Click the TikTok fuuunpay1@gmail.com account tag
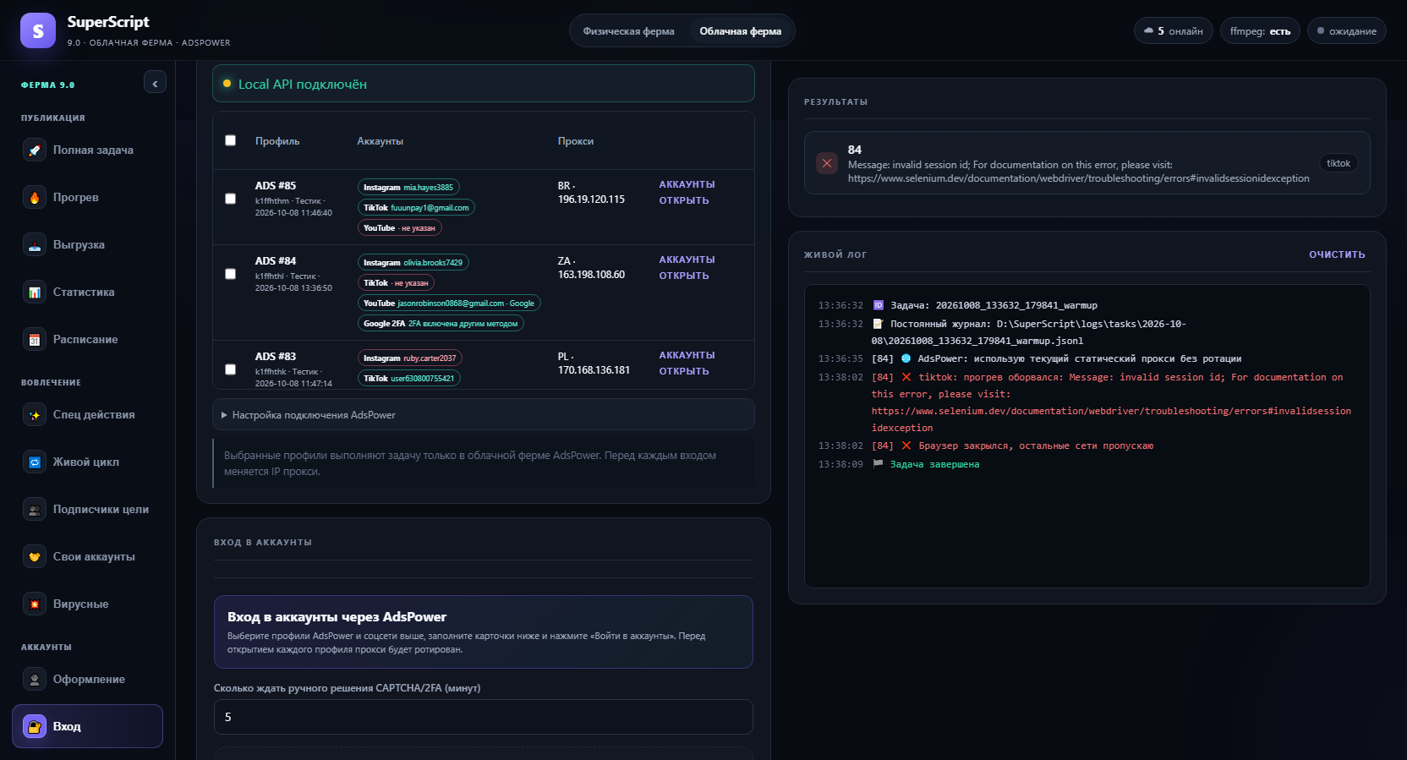Viewport: 1407px width, 760px height. pyautogui.click(x=416, y=208)
